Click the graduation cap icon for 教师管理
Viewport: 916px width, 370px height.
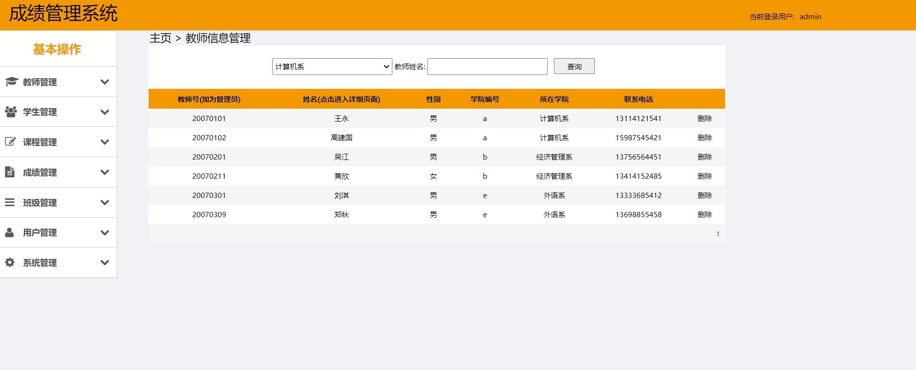[x=11, y=82]
